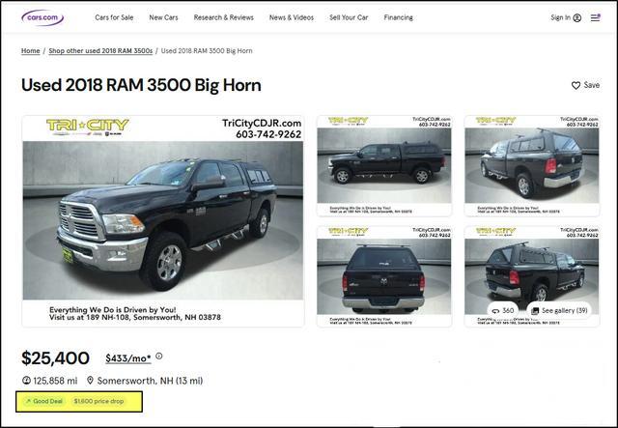The height and width of the screenshot is (428, 618).
Task: Open the hamburger menu icon
Action: point(595,17)
